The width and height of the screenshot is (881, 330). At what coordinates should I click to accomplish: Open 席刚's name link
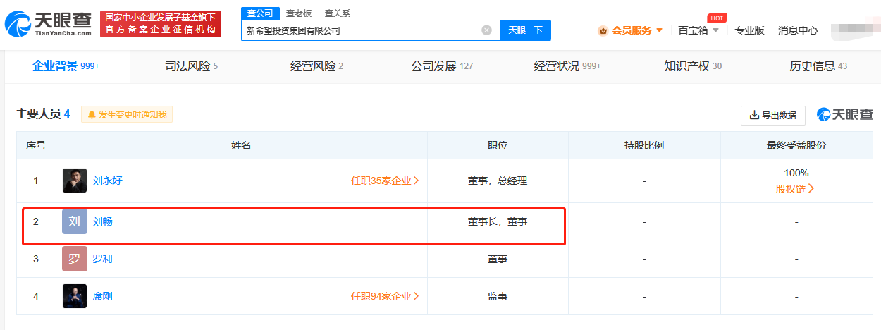pyautogui.click(x=102, y=296)
